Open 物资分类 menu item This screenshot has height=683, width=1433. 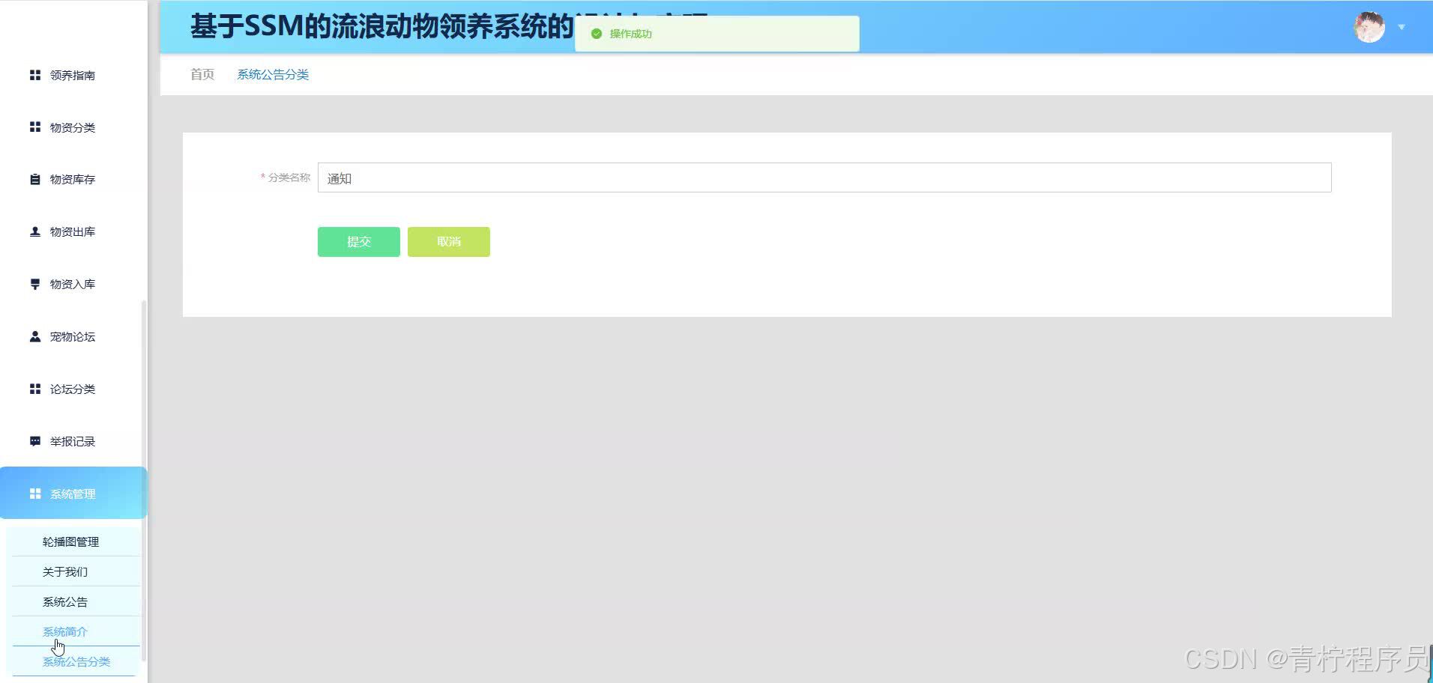click(x=73, y=127)
